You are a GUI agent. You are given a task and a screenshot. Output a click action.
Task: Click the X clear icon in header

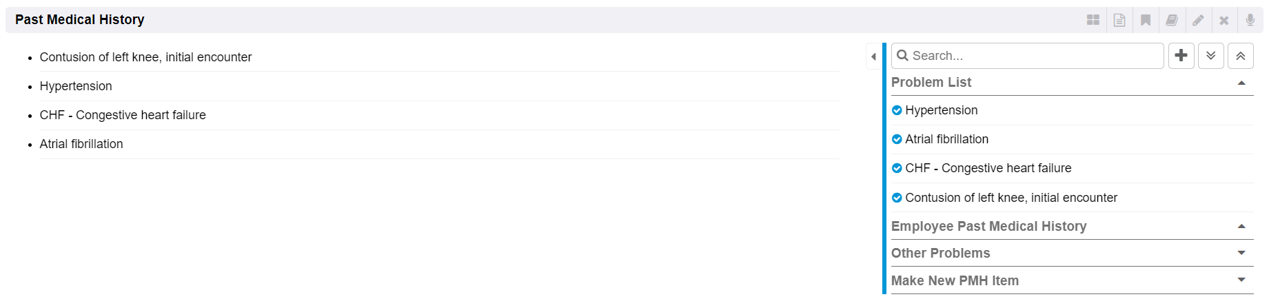click(1224, 20)
